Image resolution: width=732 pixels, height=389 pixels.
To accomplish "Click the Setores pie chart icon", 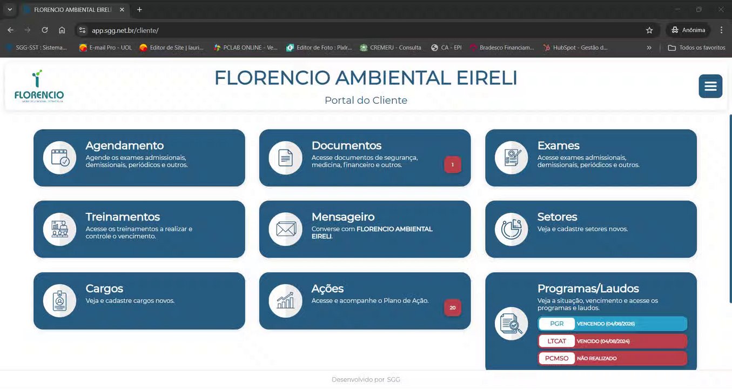I will tap(511, 229).
